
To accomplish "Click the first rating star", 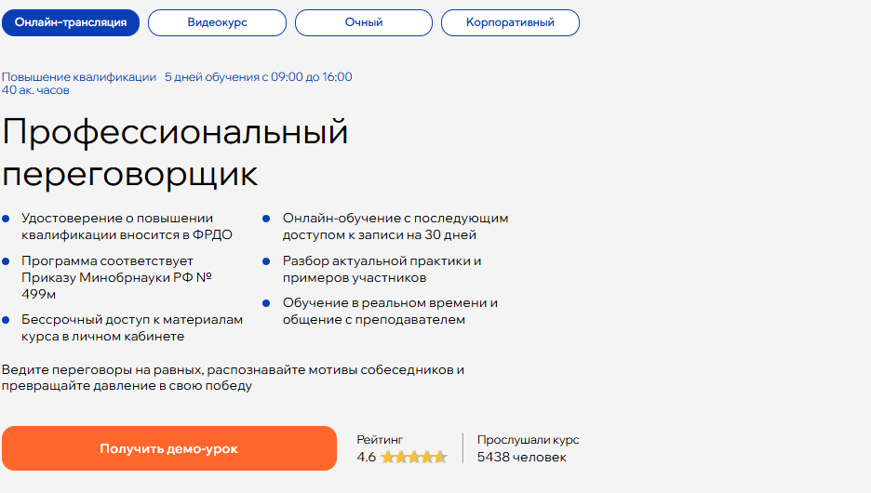I will (387, 457).
